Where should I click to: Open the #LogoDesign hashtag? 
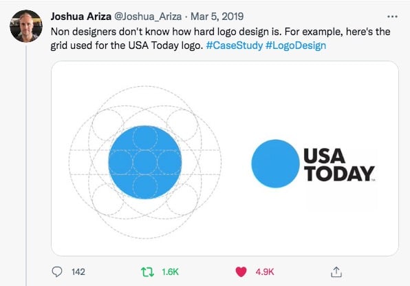coord(296,45)
